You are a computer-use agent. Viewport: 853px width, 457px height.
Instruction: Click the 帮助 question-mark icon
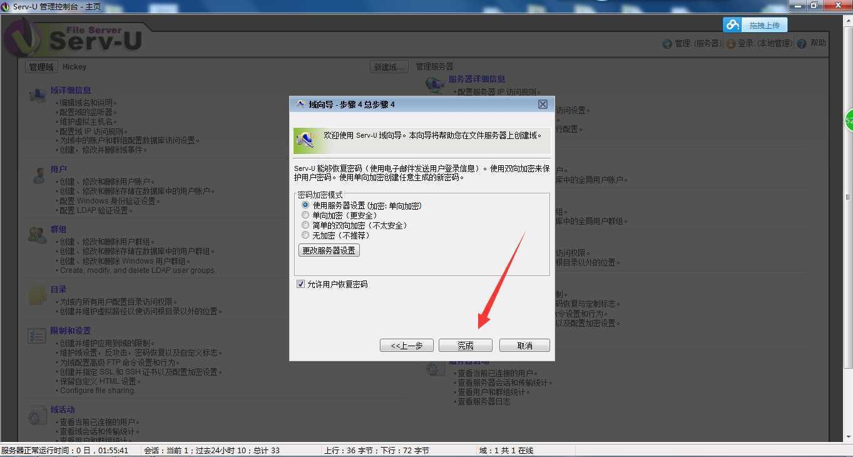802,44
